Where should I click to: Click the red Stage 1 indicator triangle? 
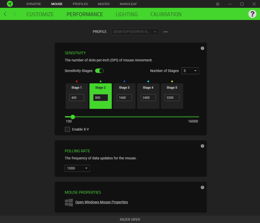pos(77,81)
